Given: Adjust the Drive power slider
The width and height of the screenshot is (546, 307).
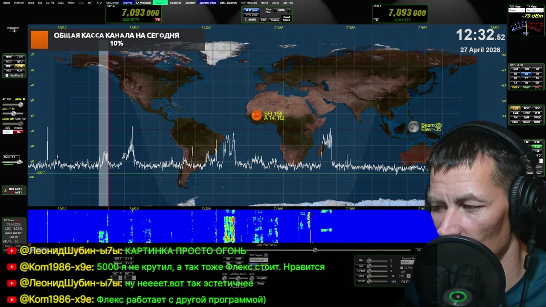Looking at the screenshot, I should [x=14, y=123].
